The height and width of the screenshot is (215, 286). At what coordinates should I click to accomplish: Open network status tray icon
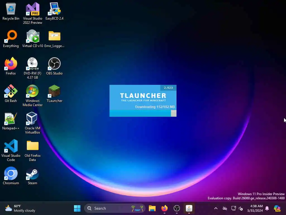click(233, 208)
